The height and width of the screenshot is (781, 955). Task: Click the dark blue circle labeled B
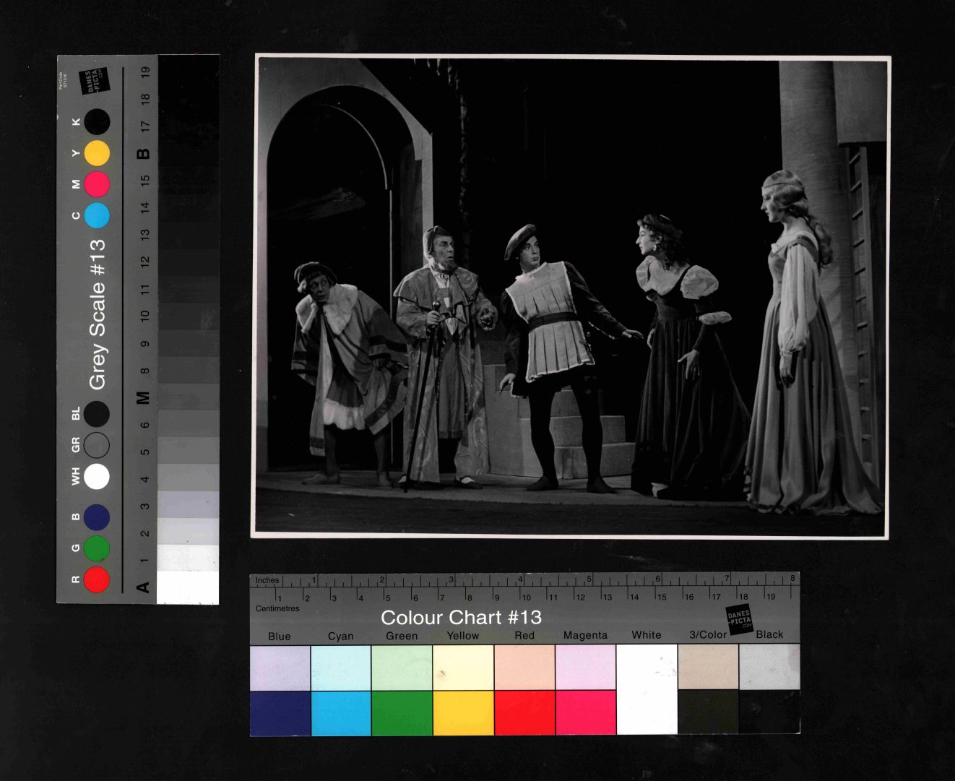[96, 517]
